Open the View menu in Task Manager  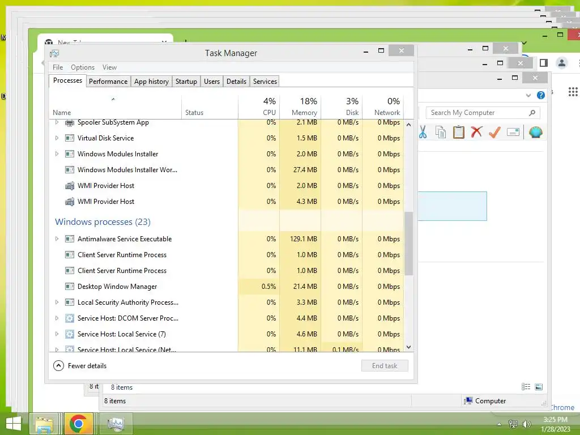pos(109,67)
